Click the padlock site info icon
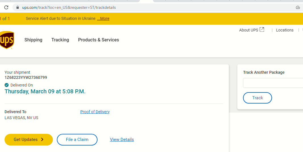The width and height of the screenshot is (303, 152). 17,7
